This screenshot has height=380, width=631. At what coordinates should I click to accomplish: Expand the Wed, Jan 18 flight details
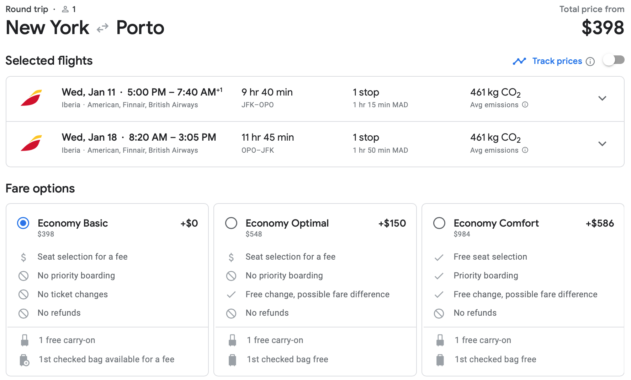(602, 144)
